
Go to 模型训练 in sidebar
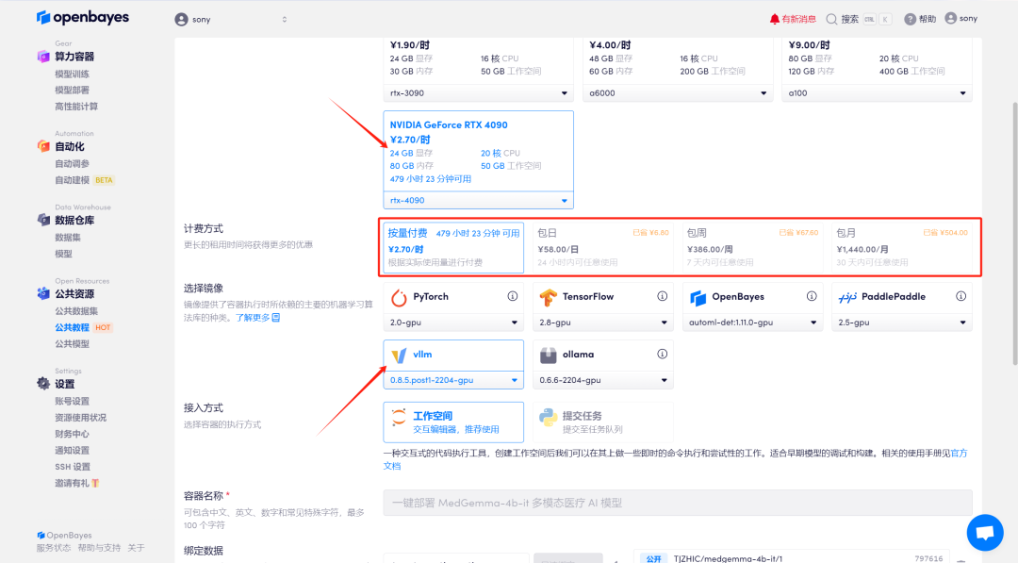click(x=72, y=74)
